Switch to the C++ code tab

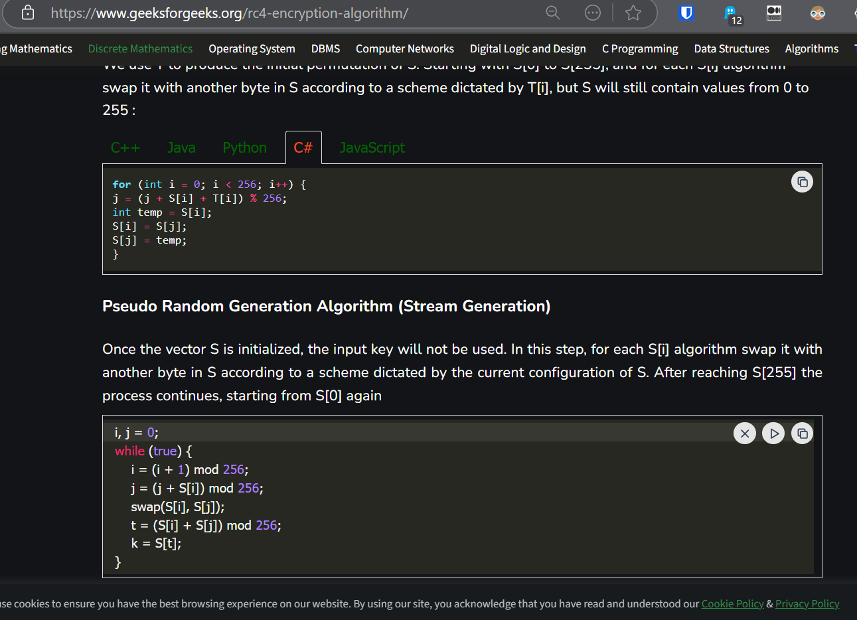point(125,148)
